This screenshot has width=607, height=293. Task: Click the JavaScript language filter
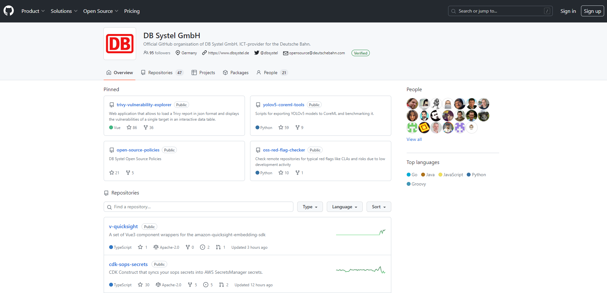pos(451,175)
